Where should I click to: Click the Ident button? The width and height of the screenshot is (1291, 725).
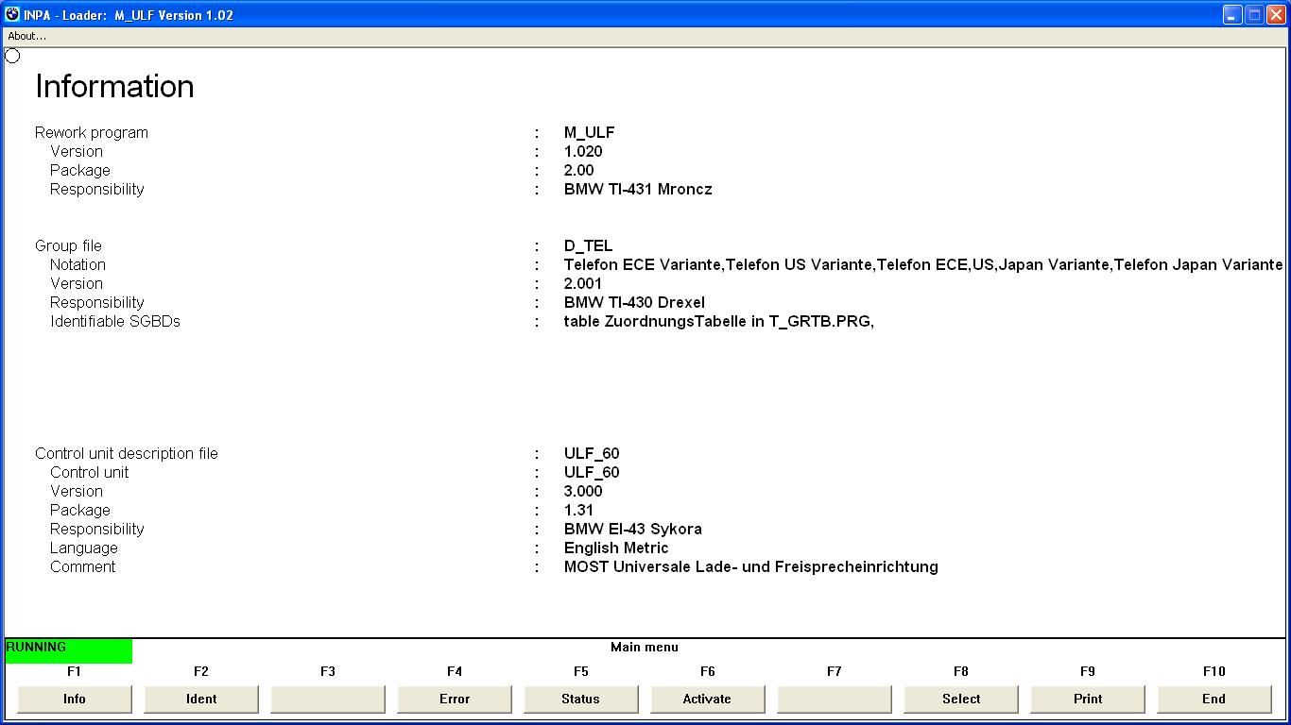[x=201, y=699]
